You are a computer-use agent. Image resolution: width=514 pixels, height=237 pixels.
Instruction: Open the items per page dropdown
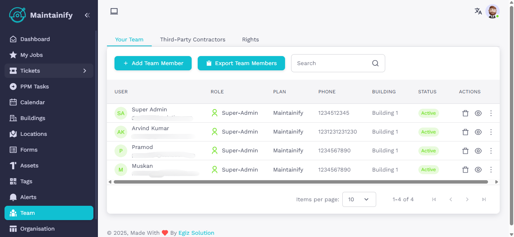pos(359,199)
